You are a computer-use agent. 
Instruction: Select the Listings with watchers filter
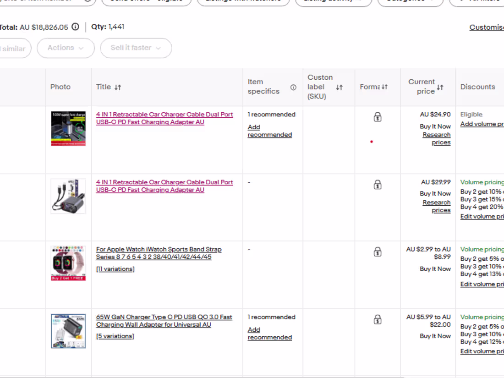click(x=243, y=1)
